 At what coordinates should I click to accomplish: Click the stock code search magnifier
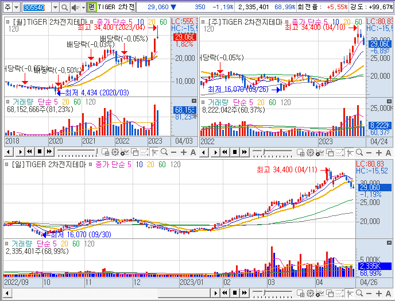click(x=64, y=7)
